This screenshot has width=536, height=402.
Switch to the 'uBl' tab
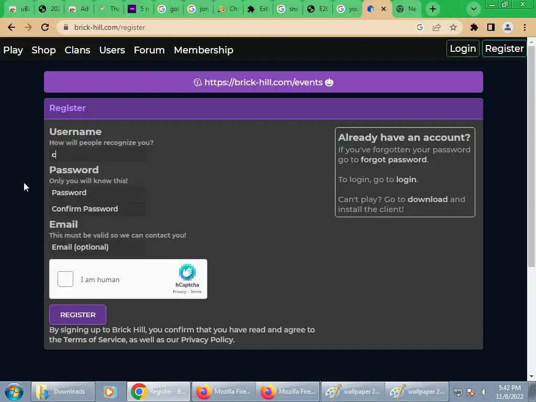19,9
